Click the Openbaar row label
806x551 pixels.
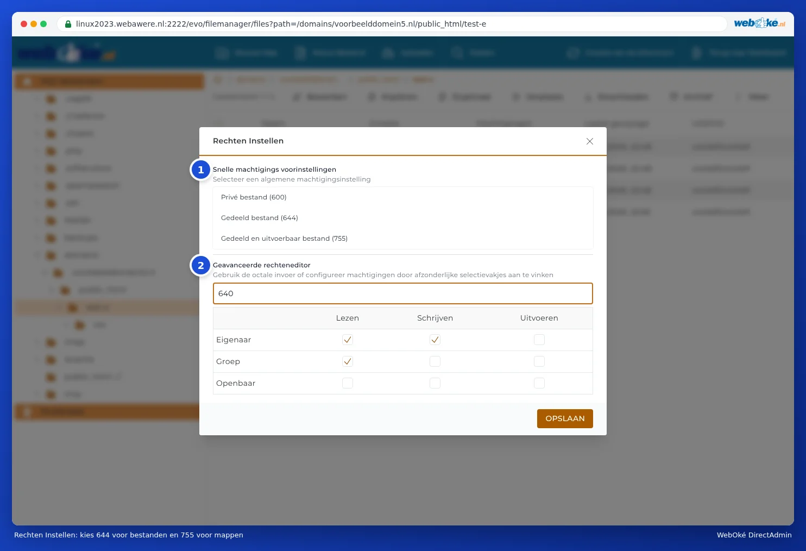(236, 383)
